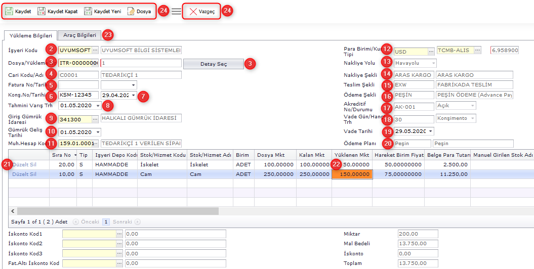Open the hamburger menu icon in toolbar

[176, 11]
